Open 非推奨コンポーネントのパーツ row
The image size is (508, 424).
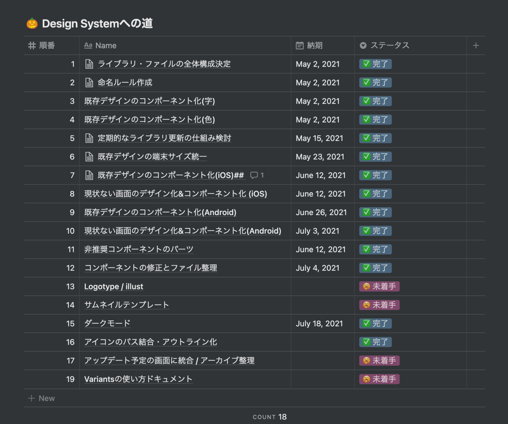pos(139,249)
